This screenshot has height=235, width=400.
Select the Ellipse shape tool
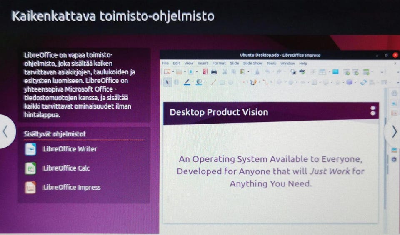[231, 82]
